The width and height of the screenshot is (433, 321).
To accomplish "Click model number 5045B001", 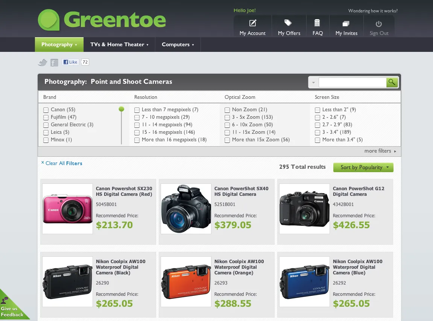I will 106,204.
